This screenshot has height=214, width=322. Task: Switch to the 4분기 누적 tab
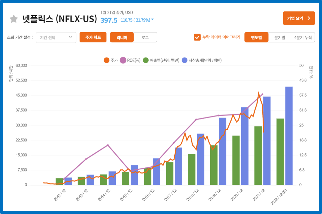tap(303, 38)
